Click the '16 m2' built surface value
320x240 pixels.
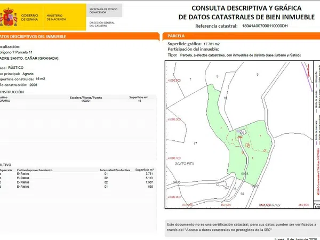pos(40,79)
